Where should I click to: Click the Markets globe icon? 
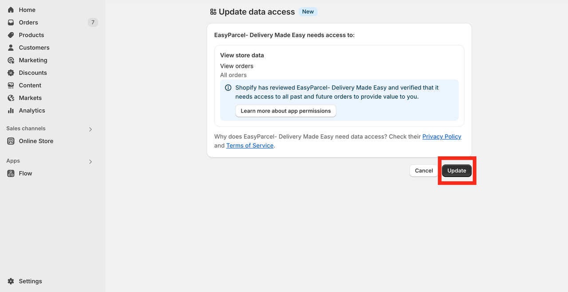(11, 98)
